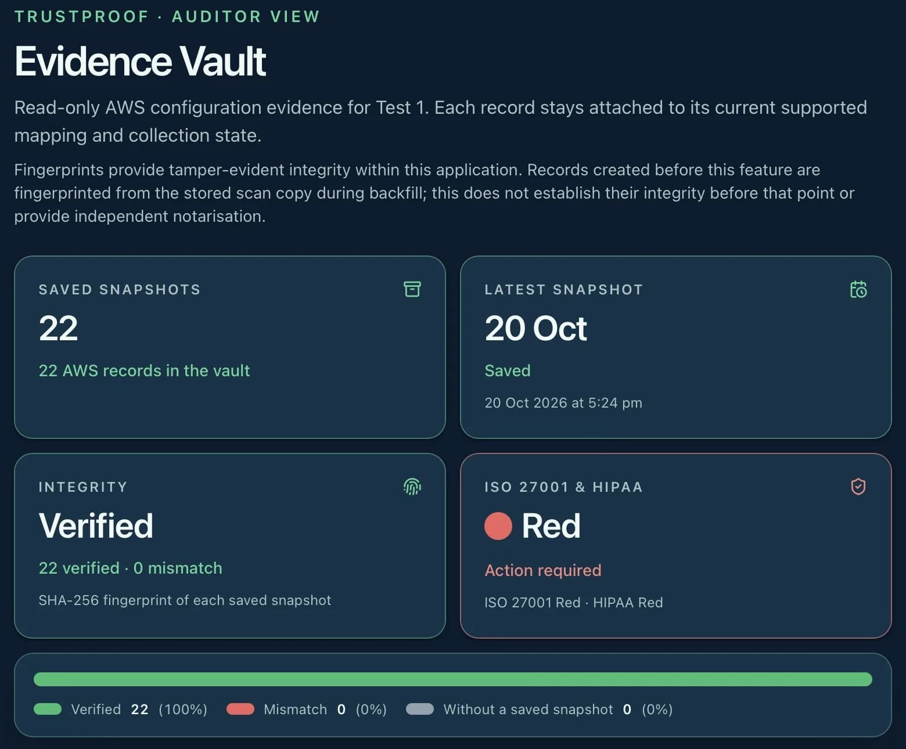Click 'SHA-256 fingerprint of each saved snapshot' text
The image size is (906, 749).
(185, 600)
